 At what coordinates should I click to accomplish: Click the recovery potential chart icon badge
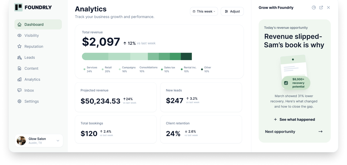point(286,83)
